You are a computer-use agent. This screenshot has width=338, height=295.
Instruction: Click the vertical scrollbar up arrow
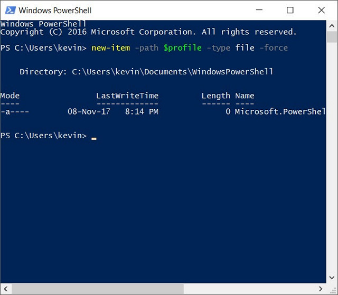pyautogui.click(x=332, y=25)
